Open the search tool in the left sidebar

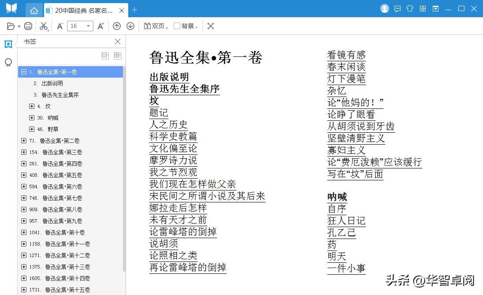pyautogui.click(x=7, y=62)
